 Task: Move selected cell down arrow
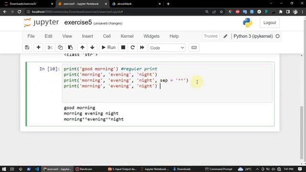coord(92,48)
